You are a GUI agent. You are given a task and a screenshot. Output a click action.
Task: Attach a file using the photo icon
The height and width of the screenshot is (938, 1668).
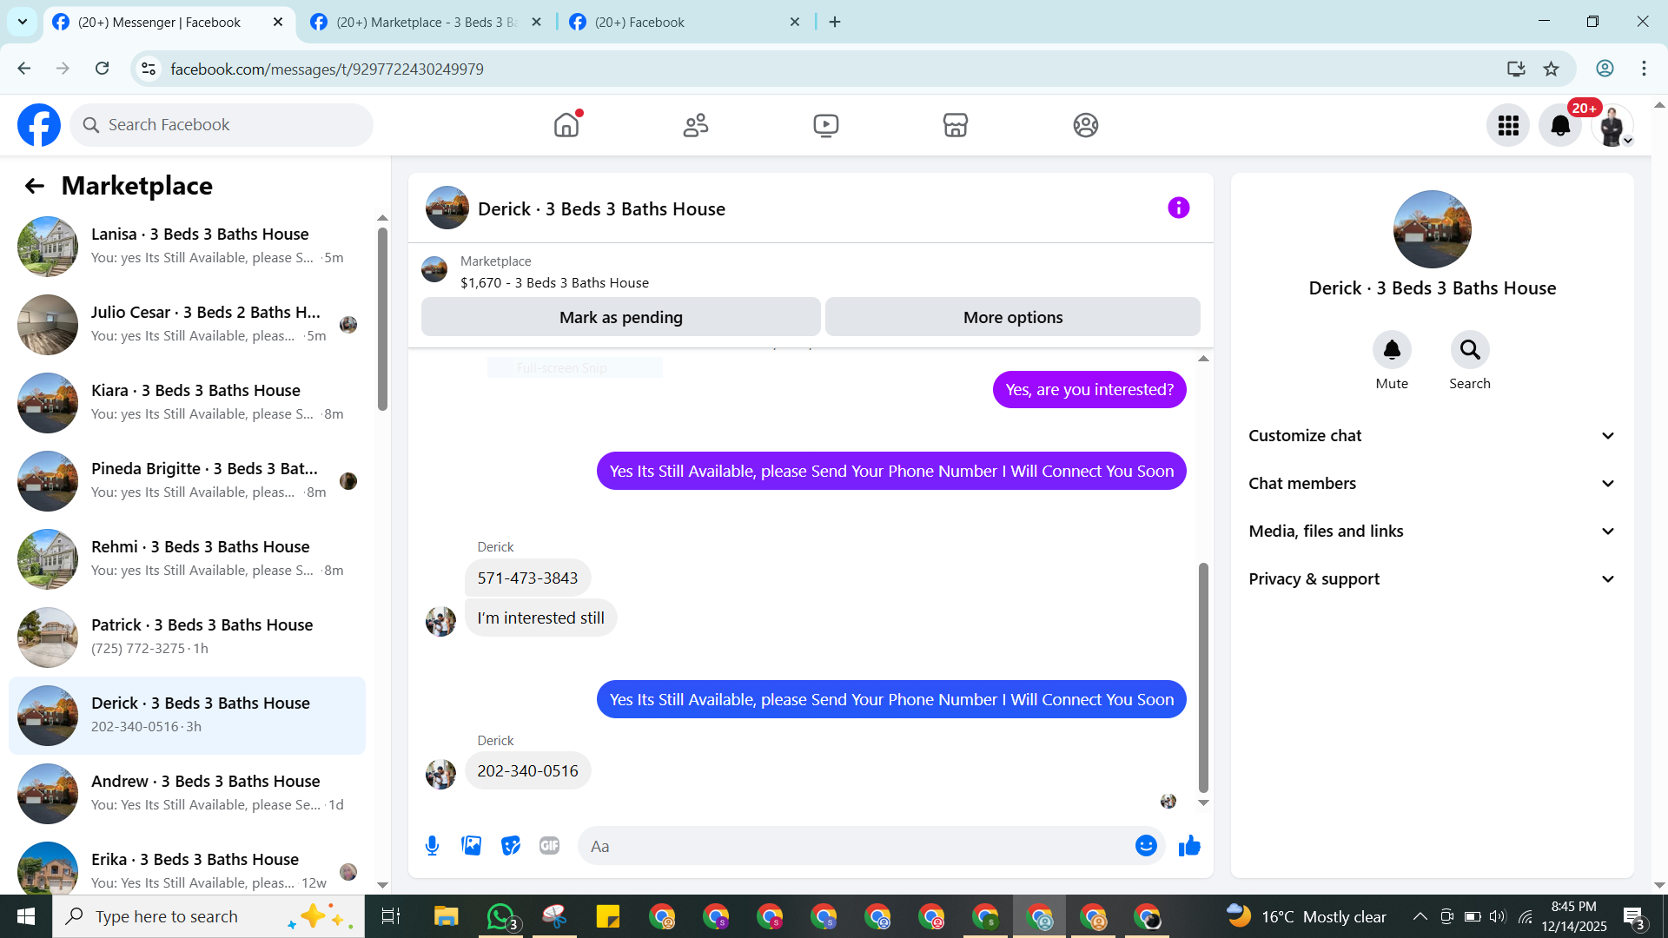471,845
